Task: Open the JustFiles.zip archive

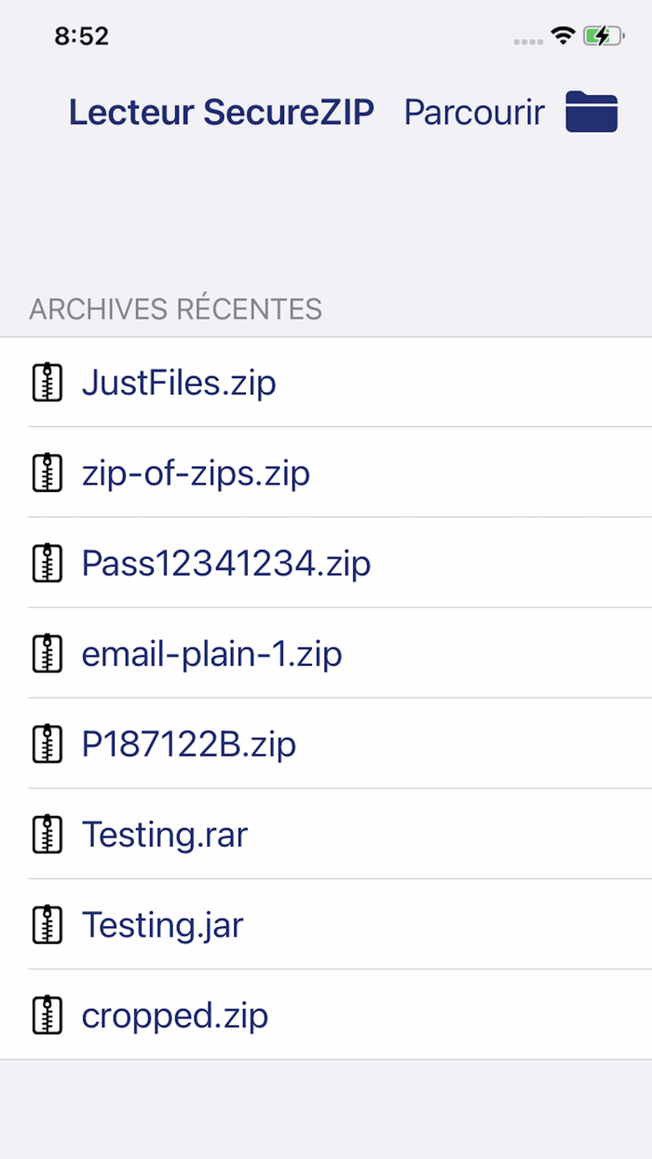Action: pos(179,382)
